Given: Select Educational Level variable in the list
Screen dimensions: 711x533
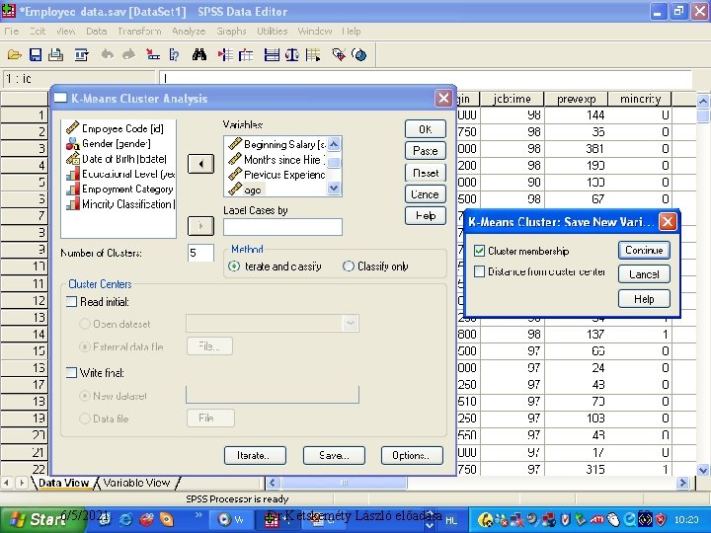Looking at the screenshot, I should (x=120, y=174).
